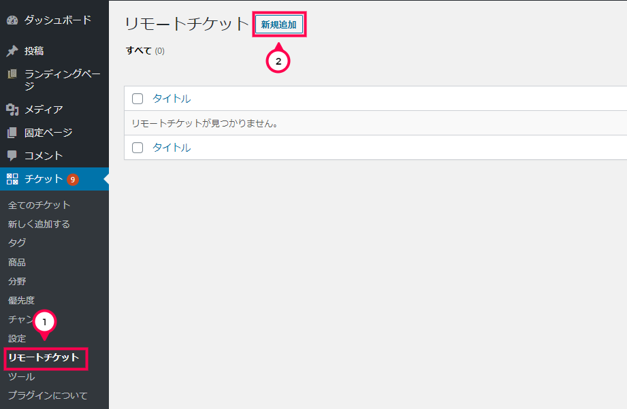Go to 全てのチケット submenu
The height and width of the screenshot is (409, 627).
click(x=39, y=205)
